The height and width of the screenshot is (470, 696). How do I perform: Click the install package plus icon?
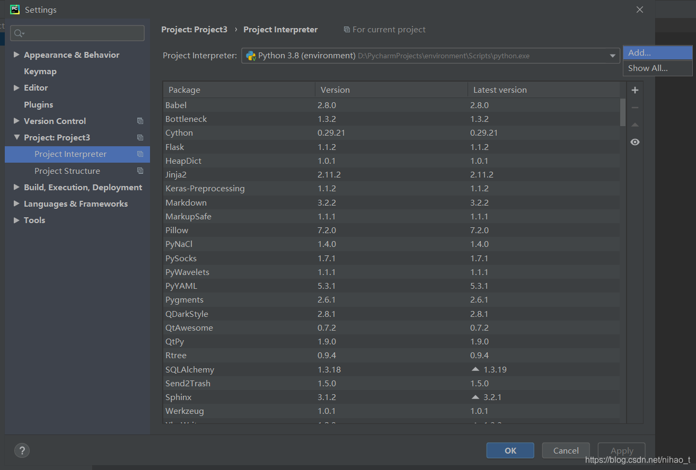(635, 90)
